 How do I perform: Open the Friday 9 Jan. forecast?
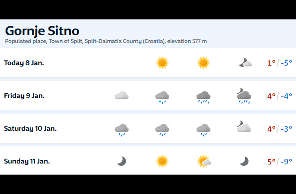24,96
